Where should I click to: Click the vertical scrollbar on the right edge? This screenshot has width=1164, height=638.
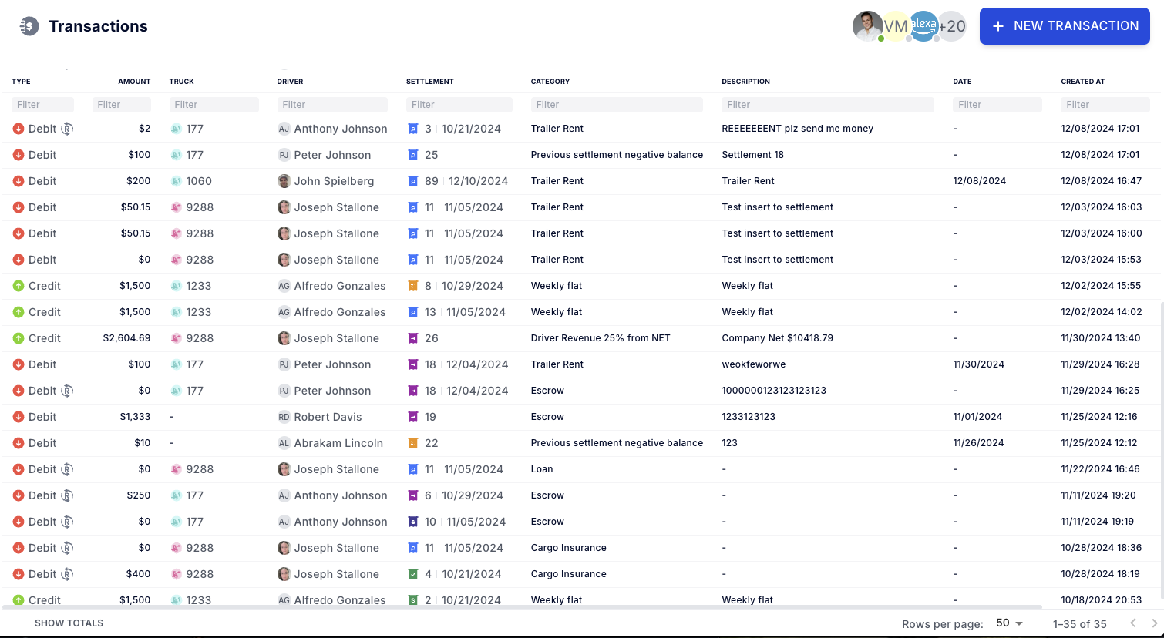[1161, 447]
